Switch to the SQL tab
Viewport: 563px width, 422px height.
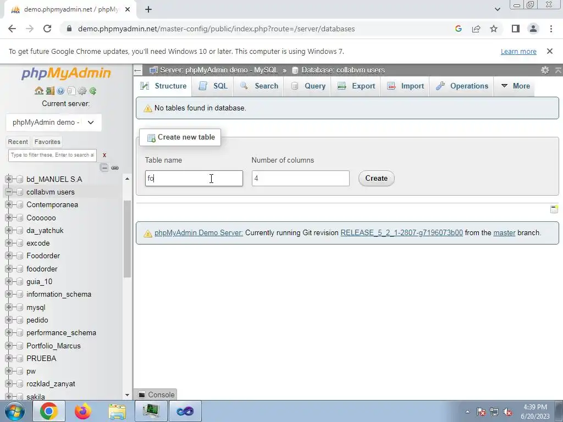point(213,86)
